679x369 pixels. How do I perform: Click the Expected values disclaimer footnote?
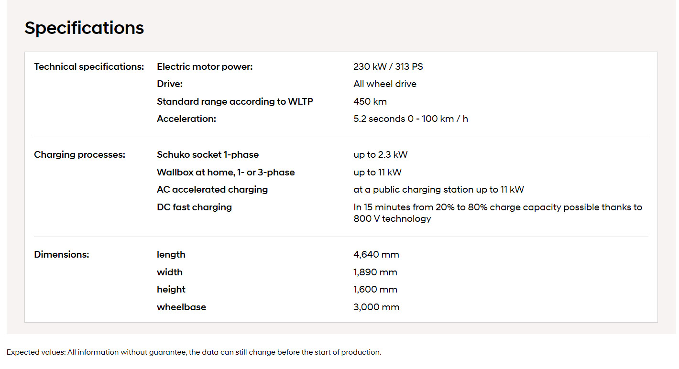[x=194, y=353]
